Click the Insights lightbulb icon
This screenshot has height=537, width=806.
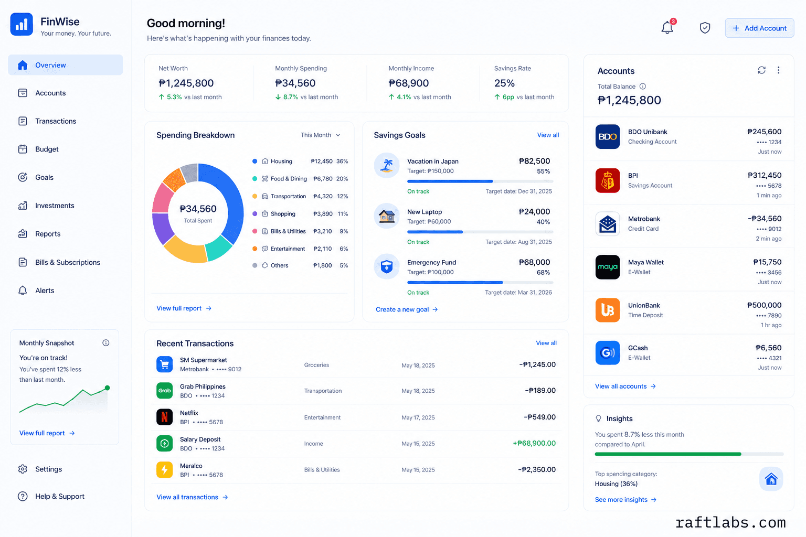click(598, 418)
